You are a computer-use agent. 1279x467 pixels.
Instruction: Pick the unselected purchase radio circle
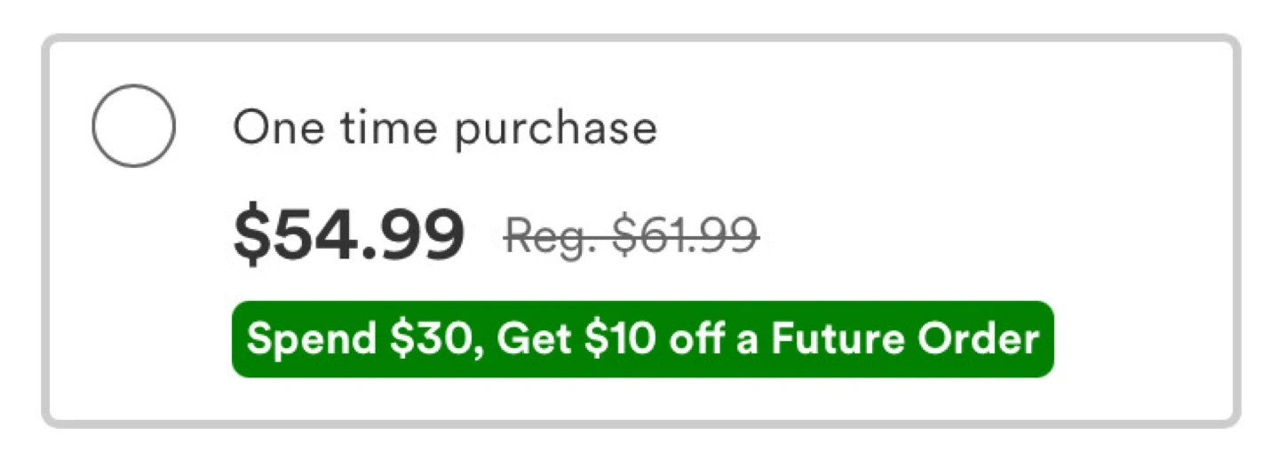tap(133, 126)
